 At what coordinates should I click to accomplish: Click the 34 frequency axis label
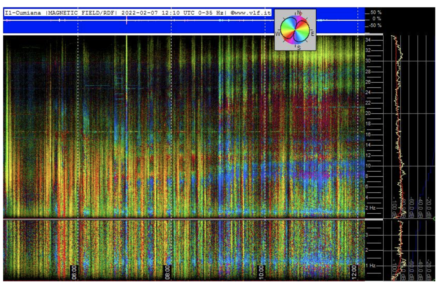click(368, 40)
